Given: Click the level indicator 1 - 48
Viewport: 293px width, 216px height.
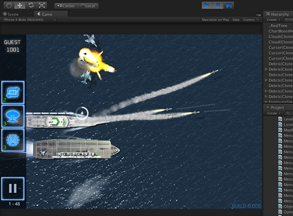Looking at the screenshot, I should 14,204.
